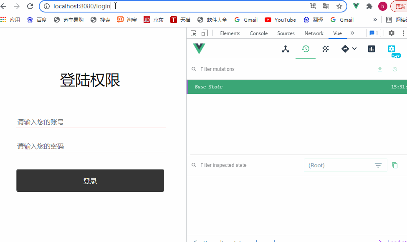Viewport: 407px width, 242px height.
Task: Toggle the device emulation mode icon
Action: (x=204, y=33)
